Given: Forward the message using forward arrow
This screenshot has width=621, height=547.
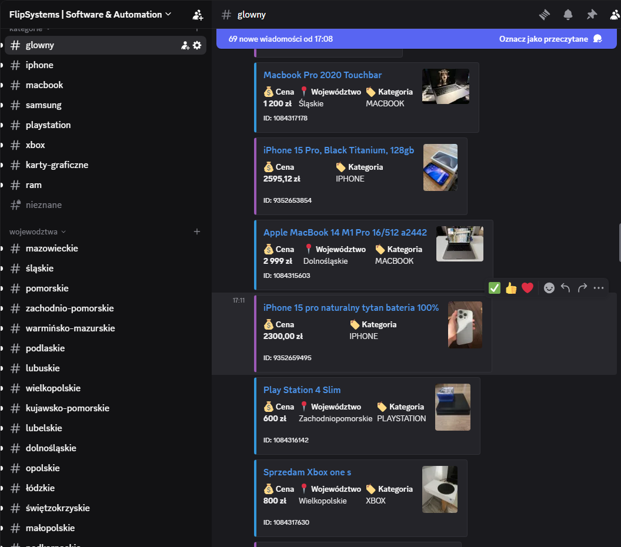Looking at the screenshot, I should tap(582, 288).
